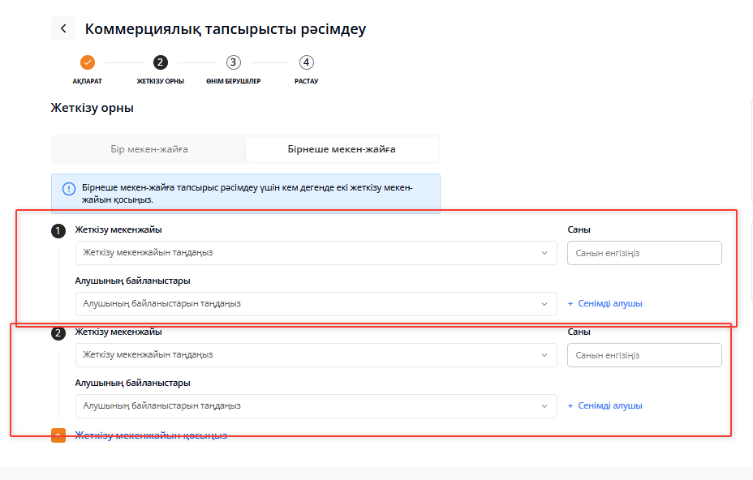Open first Алушының байланыстары dropdown
753x480 pixels.
316,304
